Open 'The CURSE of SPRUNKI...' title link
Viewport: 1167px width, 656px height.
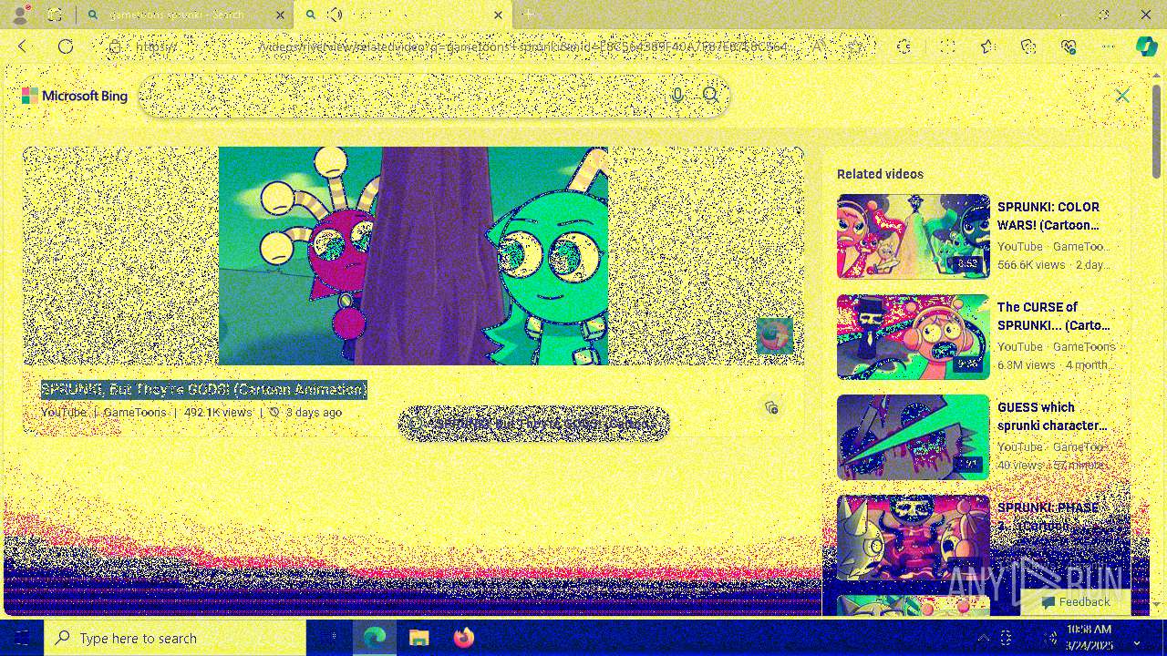1054,316
